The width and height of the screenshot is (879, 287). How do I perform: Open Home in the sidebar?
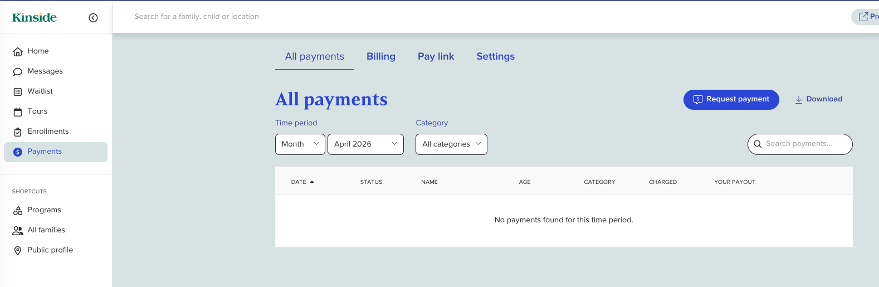click(56, 51)
